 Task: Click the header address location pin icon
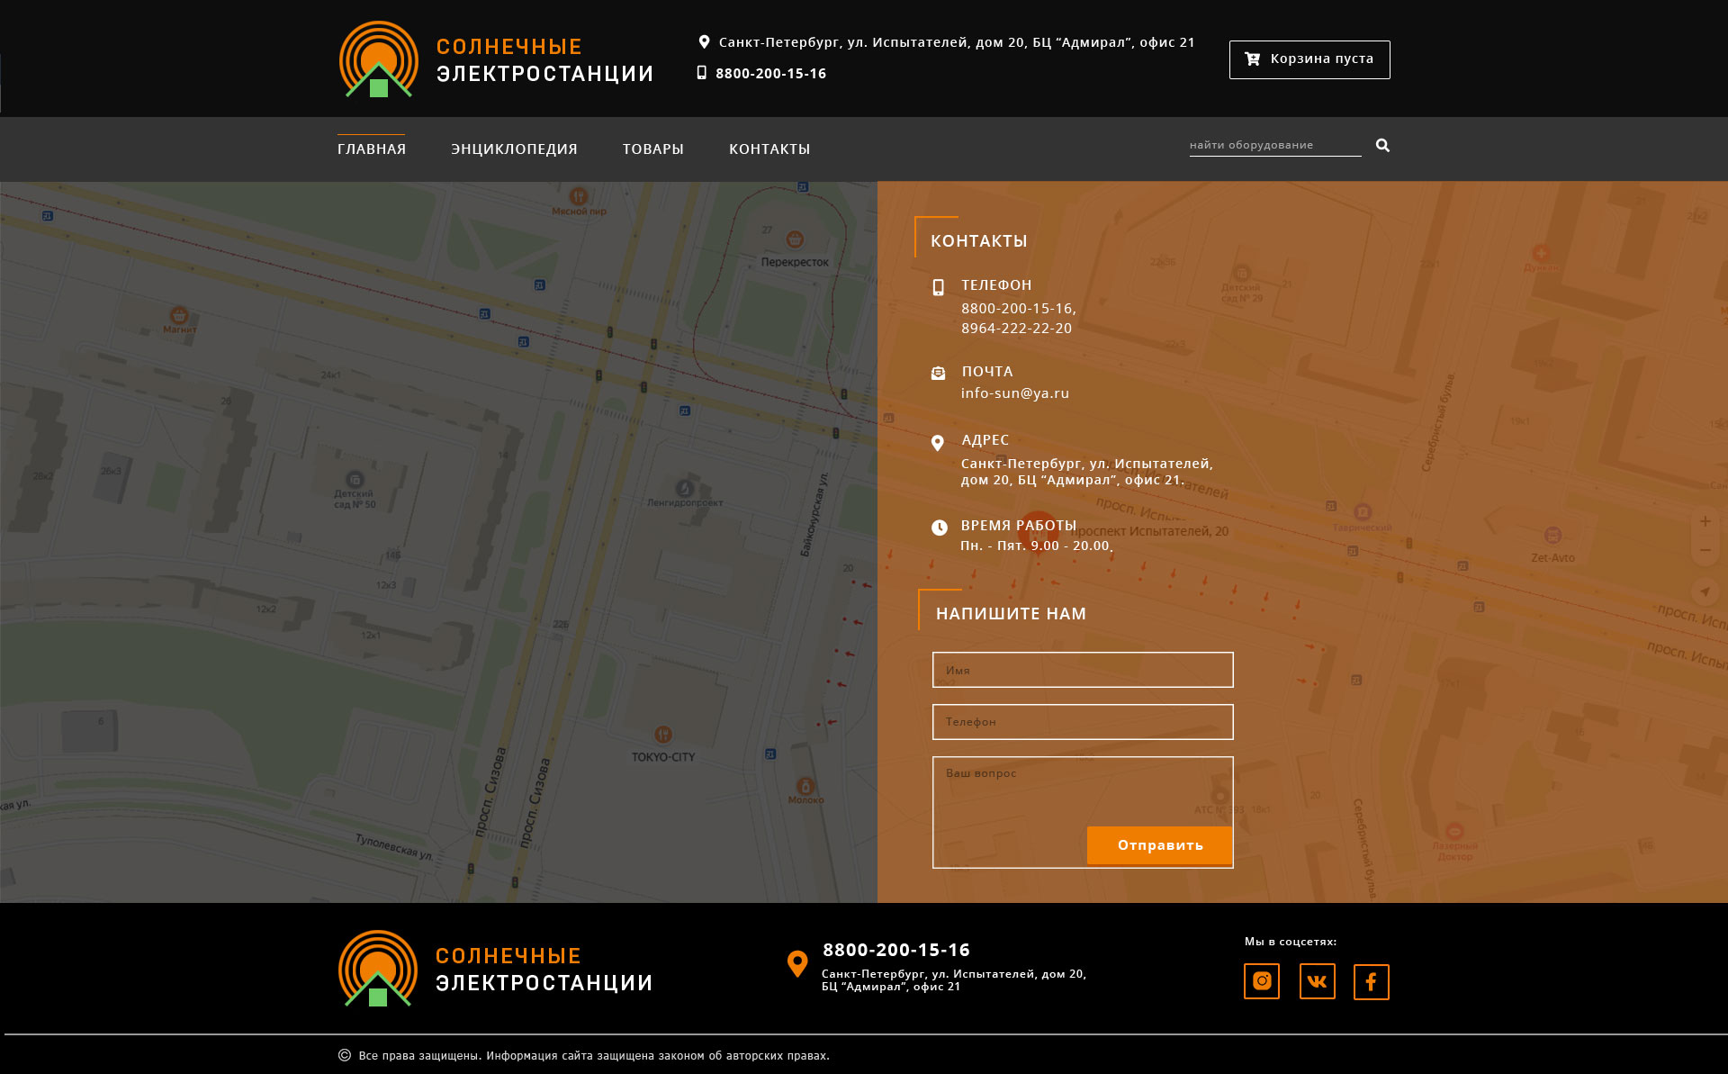point(704,41)
